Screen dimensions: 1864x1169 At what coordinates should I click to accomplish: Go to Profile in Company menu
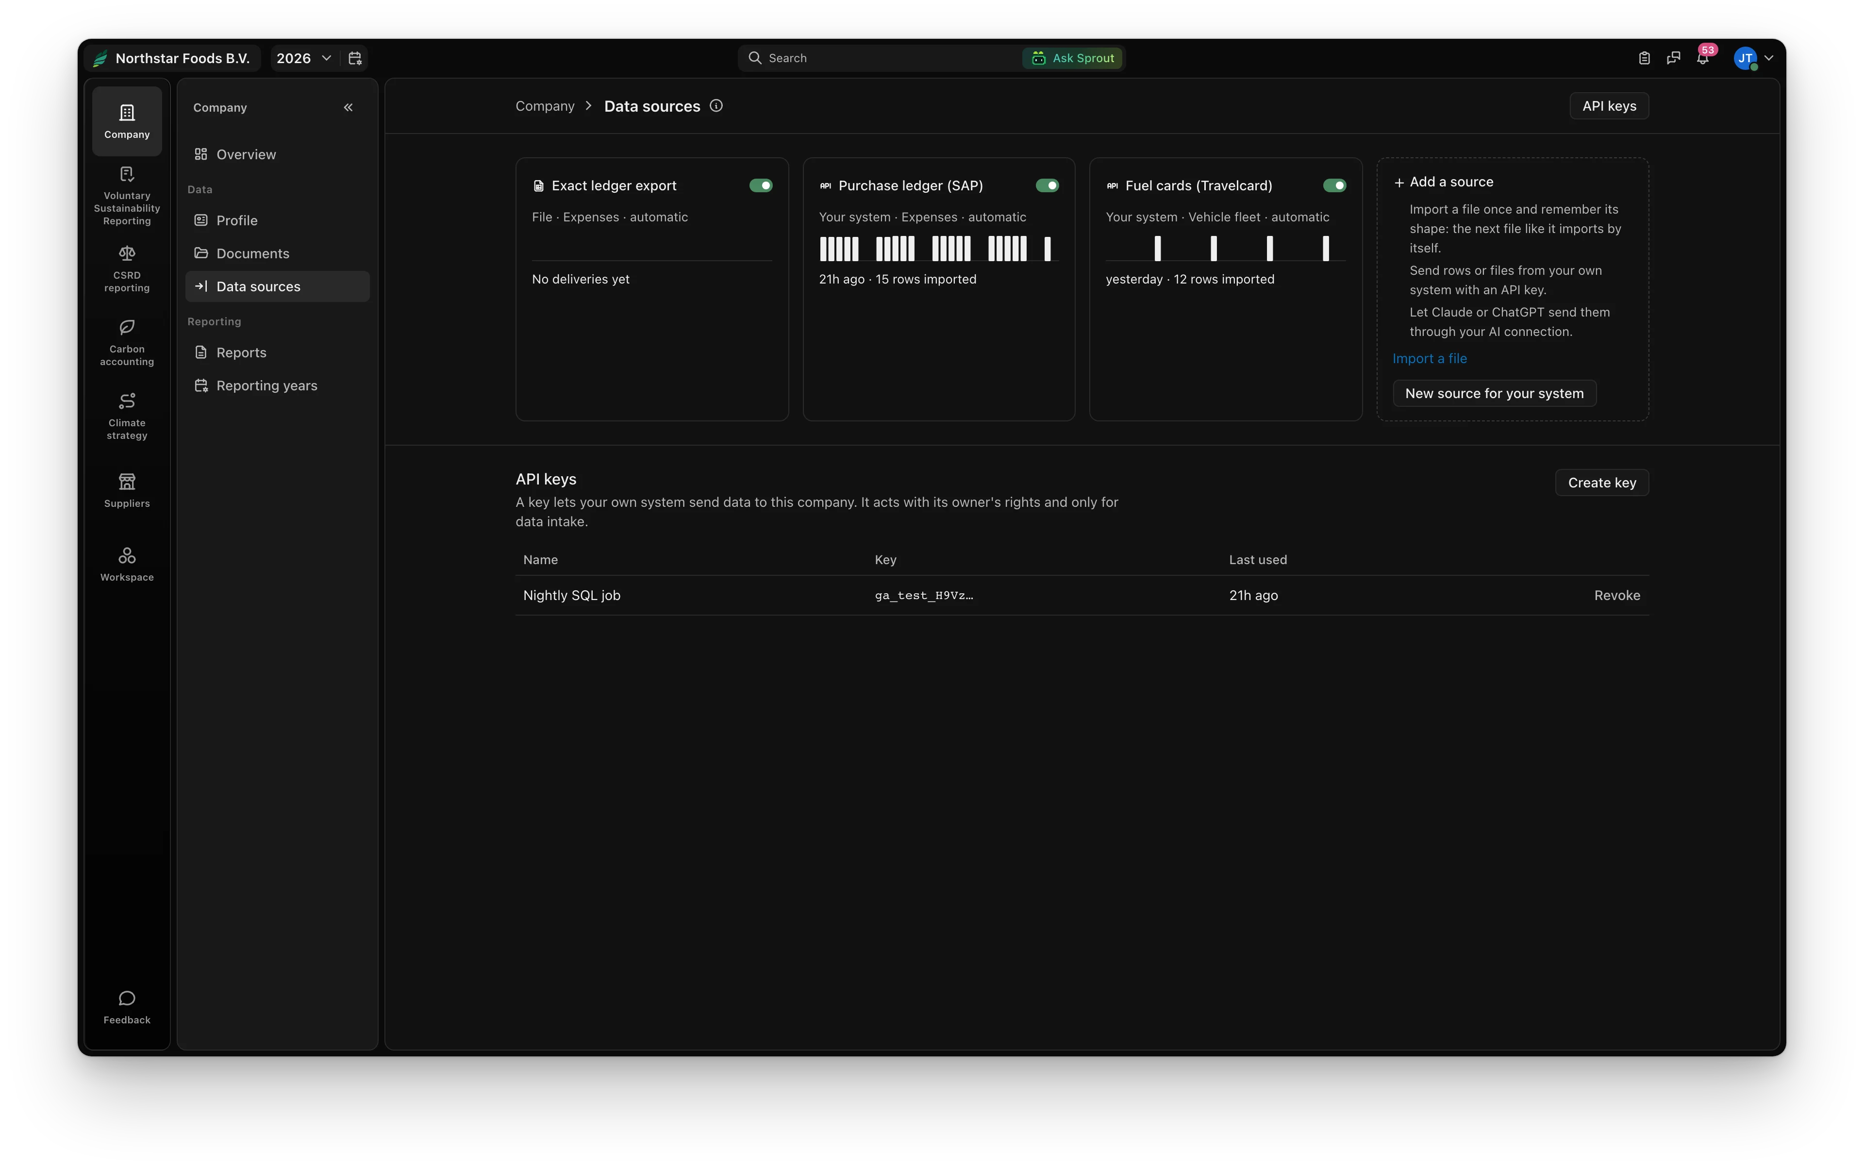pyautogui.click(x=278, y=220)
